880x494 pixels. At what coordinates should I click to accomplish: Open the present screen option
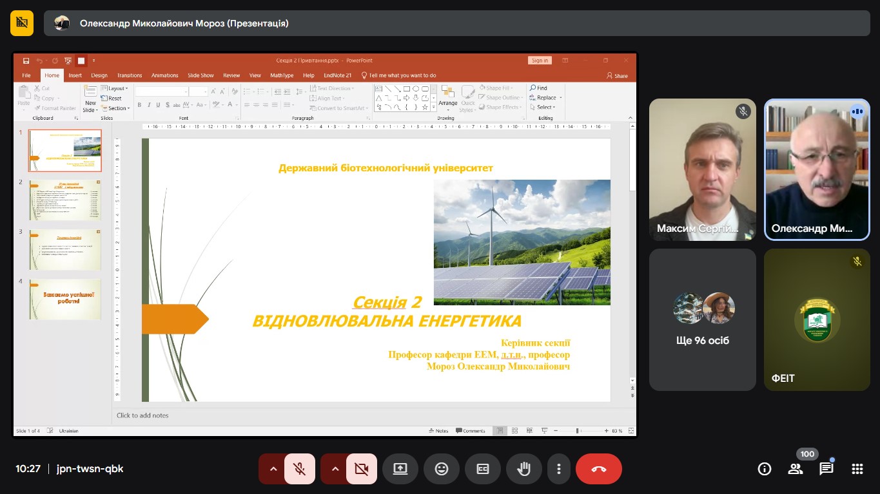coord(400,469)
